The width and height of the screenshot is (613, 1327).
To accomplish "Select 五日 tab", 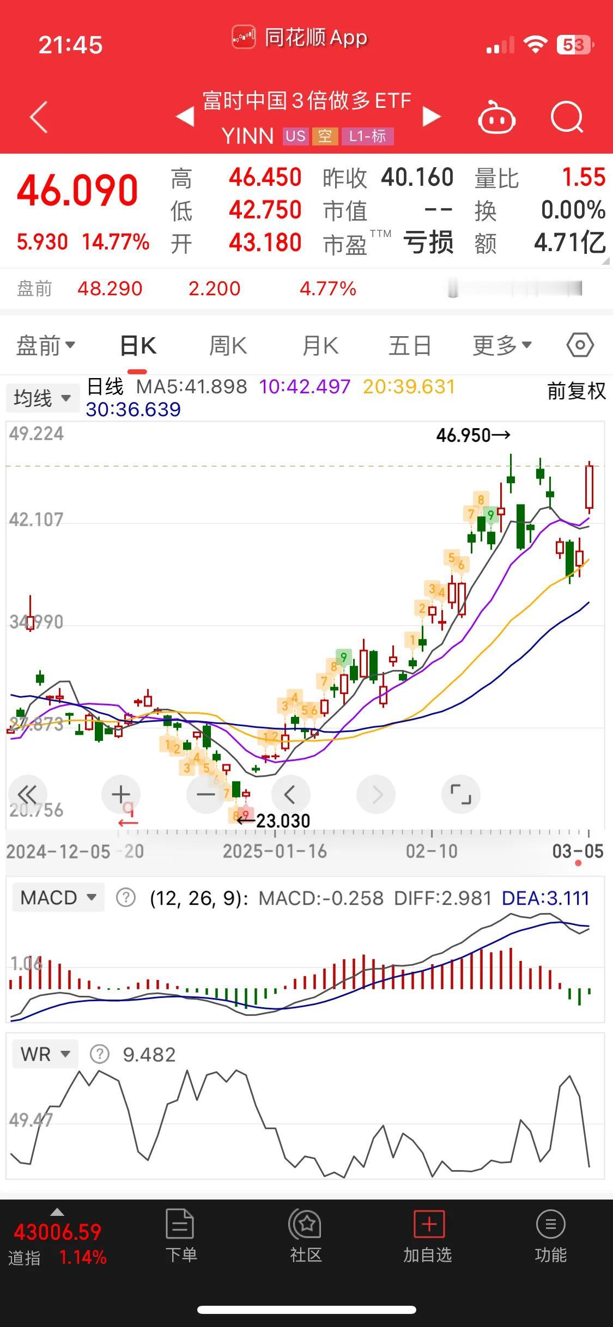I will click(x=410, y=345).
